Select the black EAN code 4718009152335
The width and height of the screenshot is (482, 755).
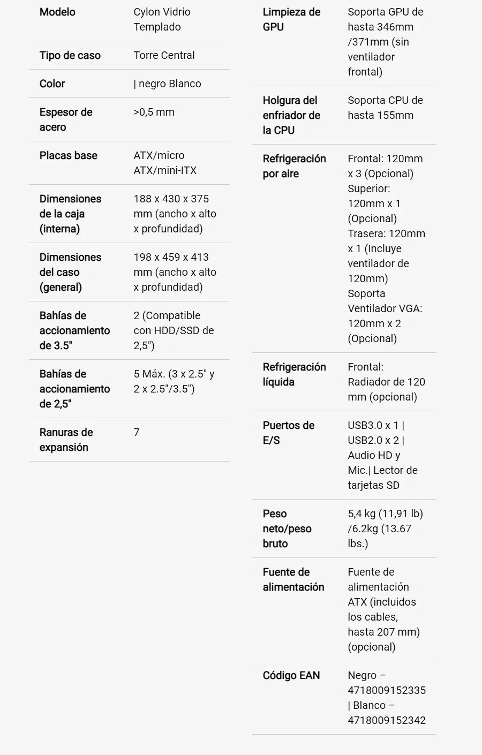click(387, 690)
